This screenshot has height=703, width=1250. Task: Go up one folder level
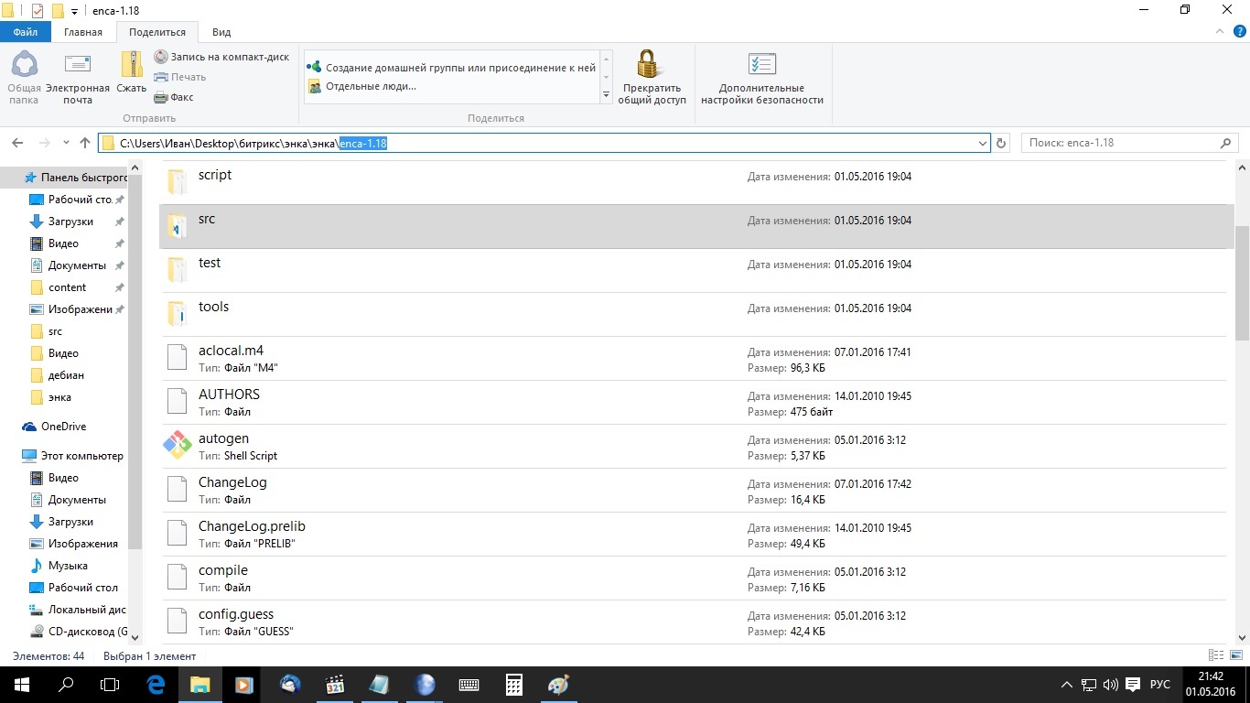85,143
